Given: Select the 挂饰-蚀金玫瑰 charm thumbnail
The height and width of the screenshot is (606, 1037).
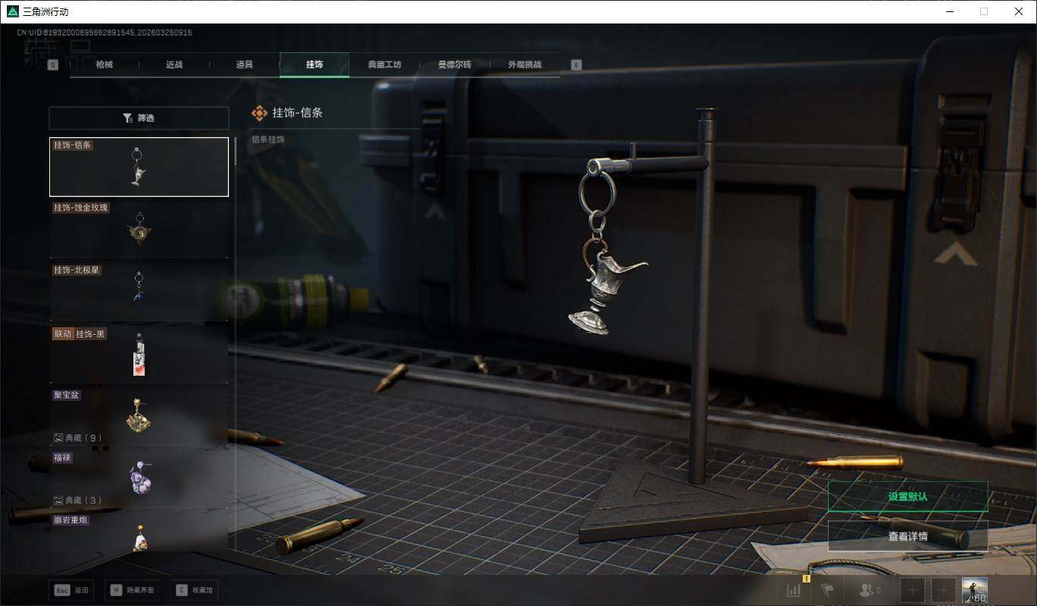Looking at the screenshot, I should click(139, 230).
